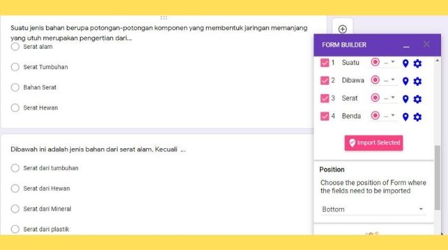The width and height of the screenshot is (448, 250).
Task: Uncheck the checkbox for item 2 Dibawa
Action: [x=325, y=81]
